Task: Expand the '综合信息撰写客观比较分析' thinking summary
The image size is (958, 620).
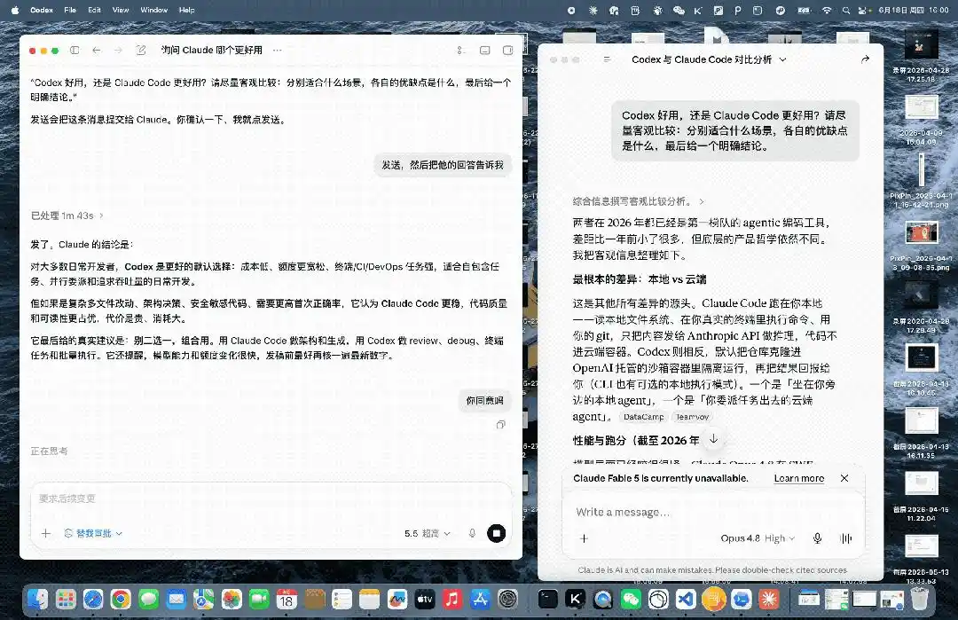Action: tap(639, 201)
